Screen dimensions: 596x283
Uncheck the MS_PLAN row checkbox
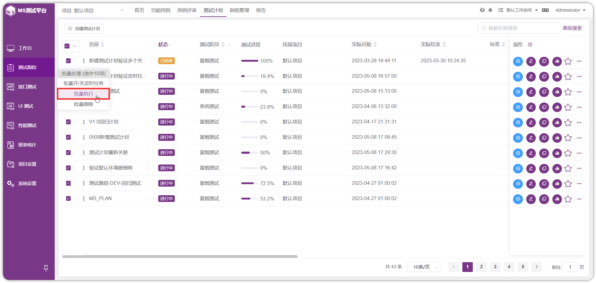point(68,199)
